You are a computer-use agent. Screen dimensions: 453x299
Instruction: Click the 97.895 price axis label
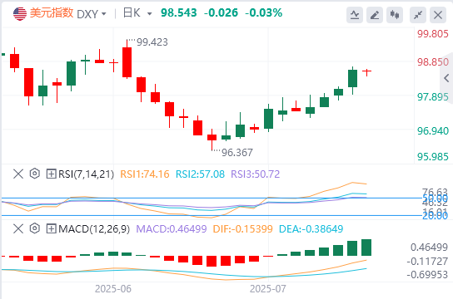[433, 97]
